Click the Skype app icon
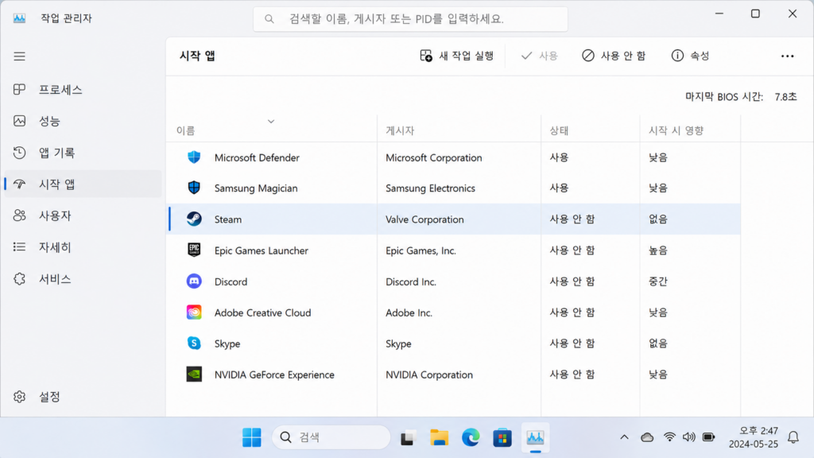 coord(194,343)
